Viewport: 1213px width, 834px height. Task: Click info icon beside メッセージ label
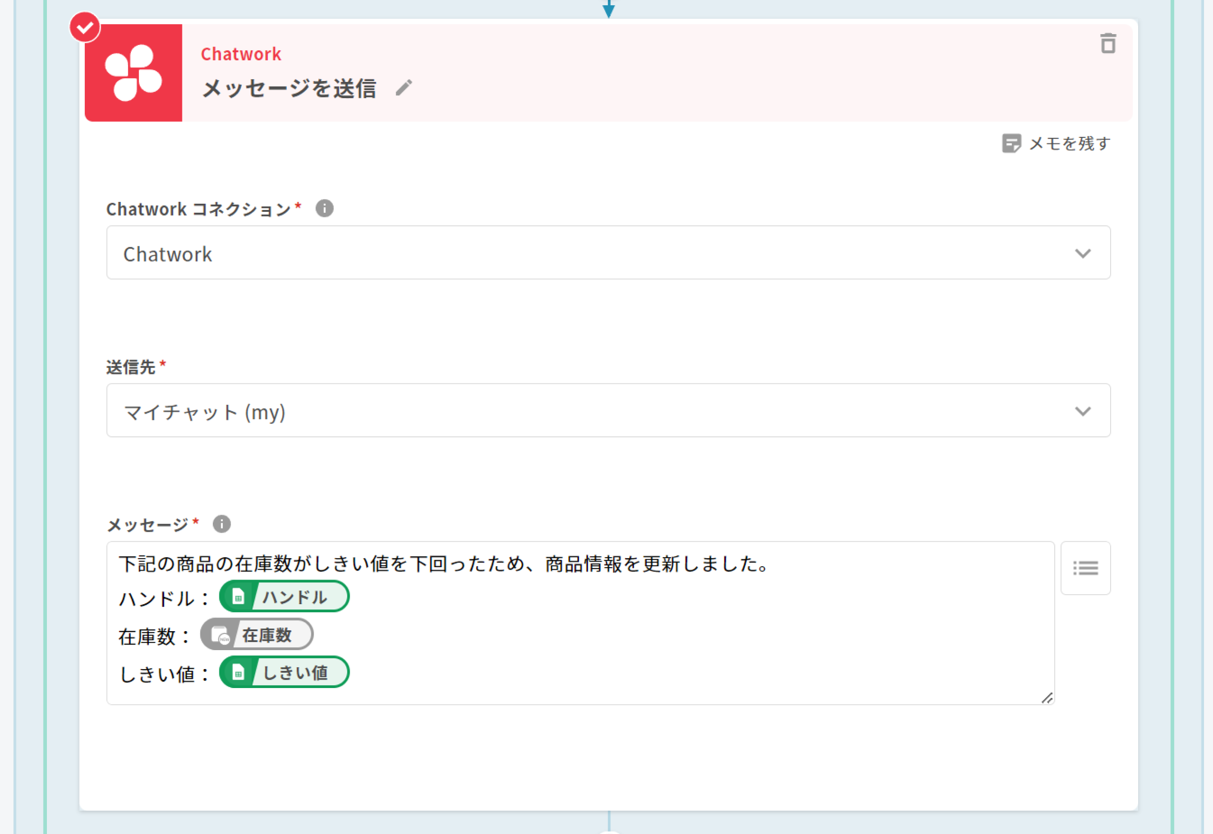pyautogui.click(x=221, y=524)
